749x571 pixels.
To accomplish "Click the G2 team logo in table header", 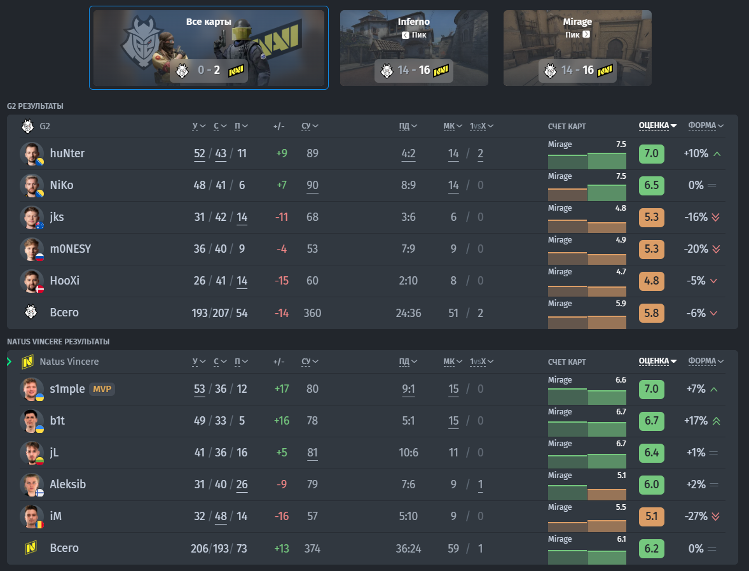I will click(28, 126).
